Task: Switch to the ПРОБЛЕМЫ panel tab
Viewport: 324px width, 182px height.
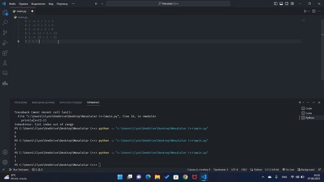Action: tap(20, 103)
